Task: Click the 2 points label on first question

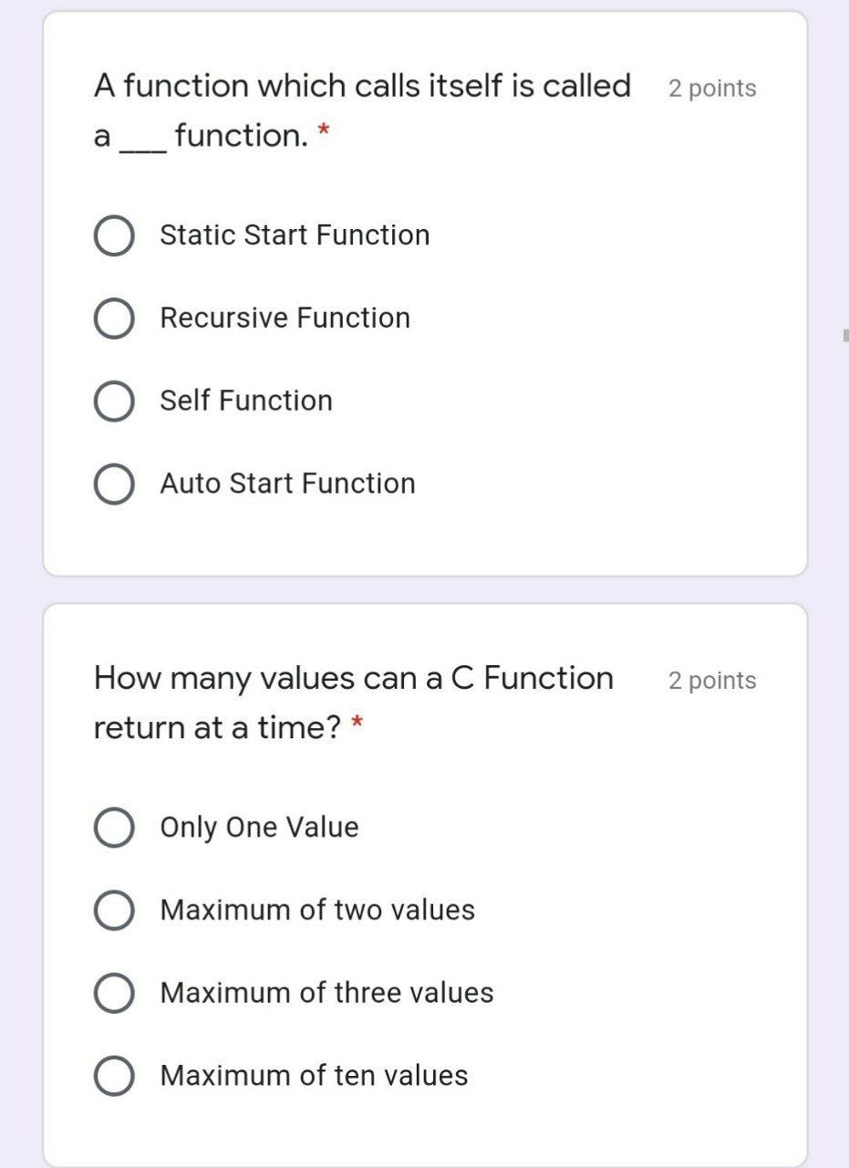Action: point(712,88)
